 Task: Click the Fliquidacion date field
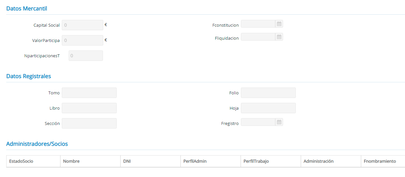point(258,37)
